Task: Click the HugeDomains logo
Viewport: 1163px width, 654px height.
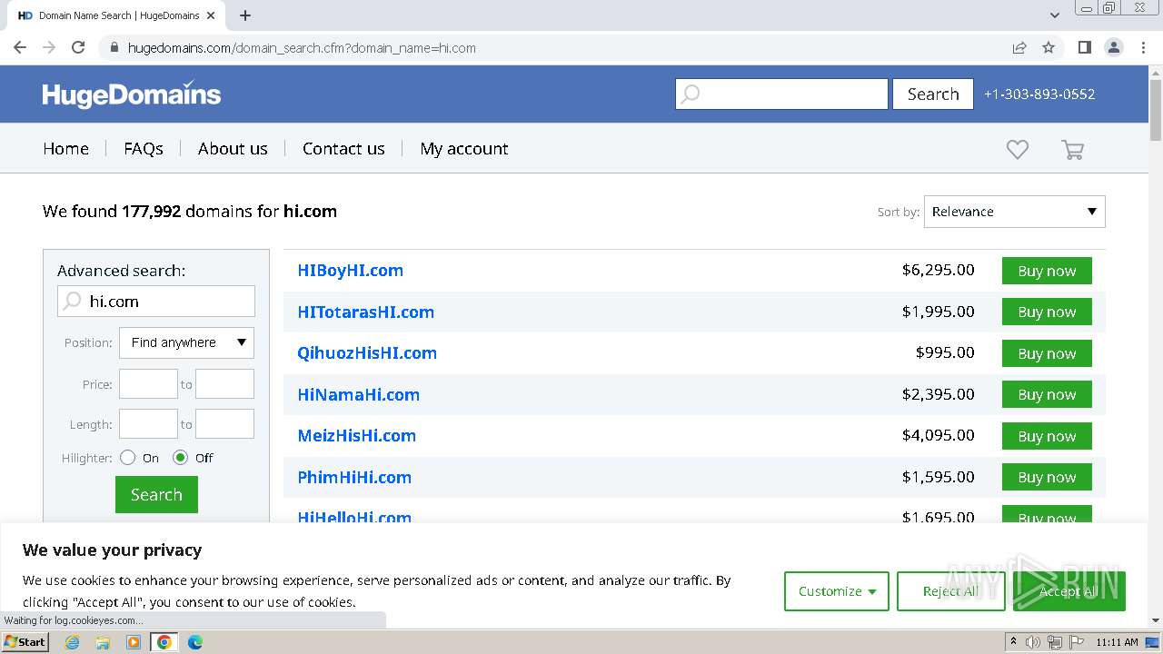Action: click(x=132, y=94)
